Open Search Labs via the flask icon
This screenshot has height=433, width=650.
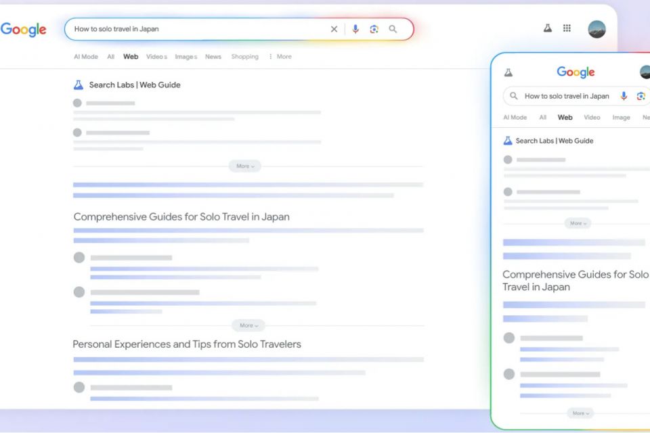pyautogui.click(x=547, y=28)
